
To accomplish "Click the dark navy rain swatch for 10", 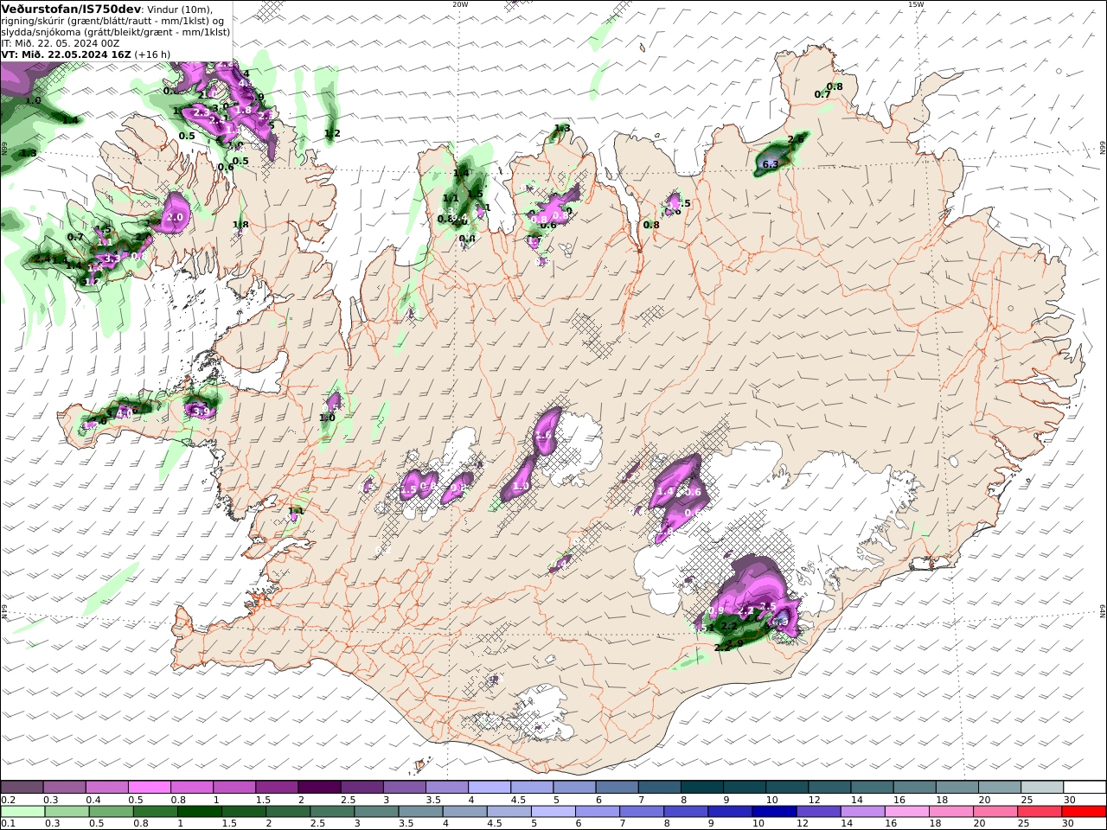I will (x=774, y=812).
